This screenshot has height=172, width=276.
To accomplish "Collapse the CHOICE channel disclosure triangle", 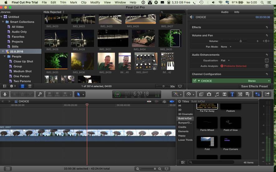I will pyautogui.click(x=199, y=81).
